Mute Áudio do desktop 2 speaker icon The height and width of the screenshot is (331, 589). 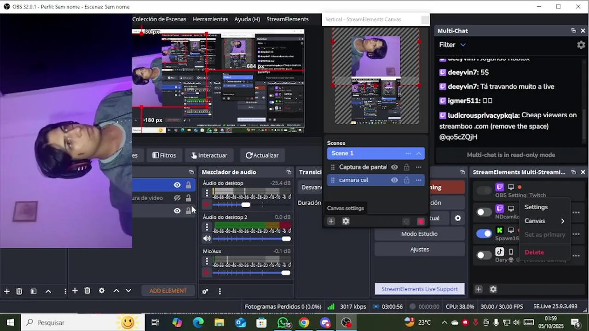pos(207,239)
